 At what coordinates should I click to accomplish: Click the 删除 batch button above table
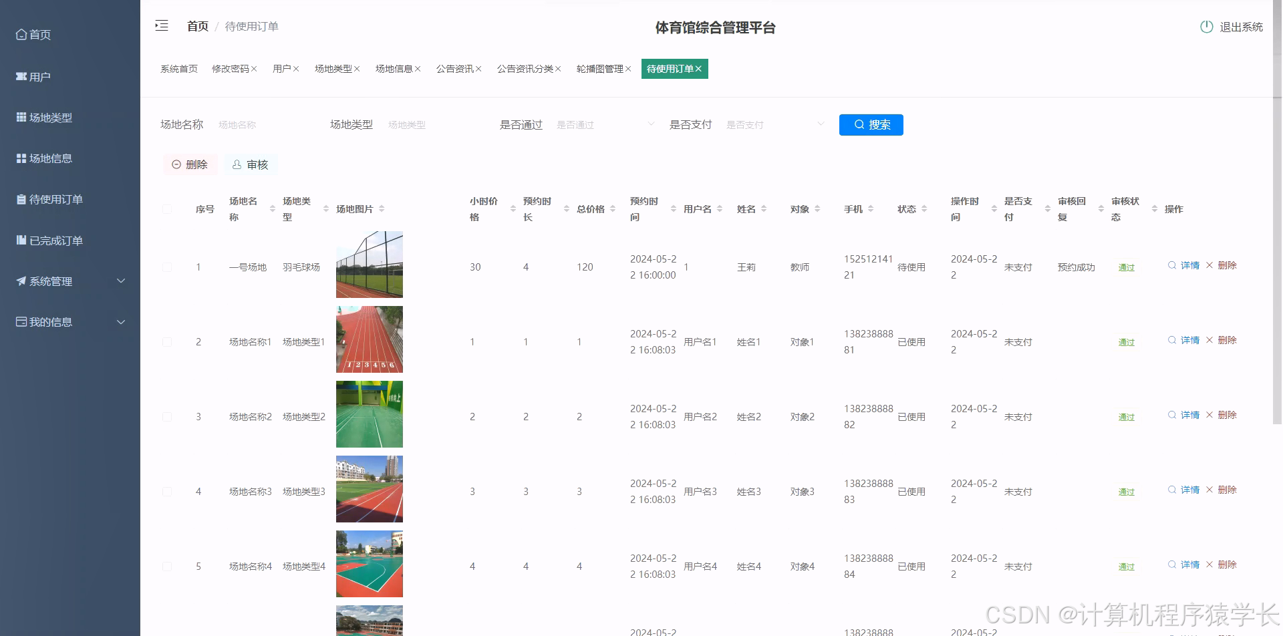(x=190, y=164)
